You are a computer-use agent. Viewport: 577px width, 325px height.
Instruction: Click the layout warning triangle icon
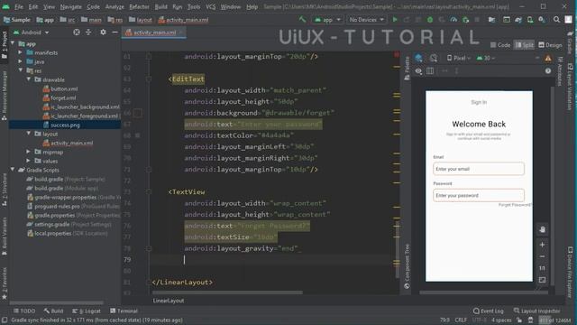tap(548, 58)
